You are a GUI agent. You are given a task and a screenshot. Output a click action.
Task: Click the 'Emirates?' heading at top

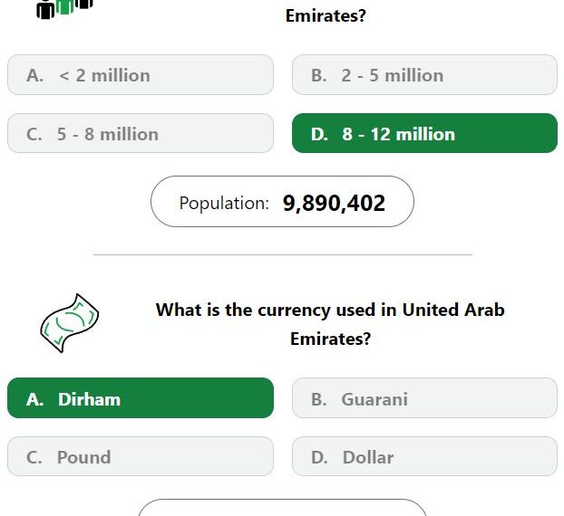coord(326,15)
